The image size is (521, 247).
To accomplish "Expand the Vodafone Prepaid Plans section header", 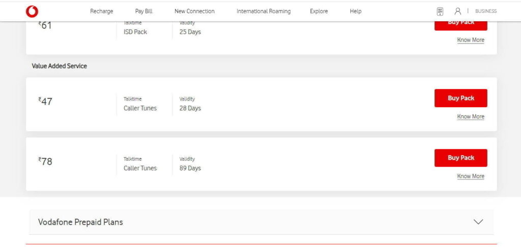I will click(261, 222).
